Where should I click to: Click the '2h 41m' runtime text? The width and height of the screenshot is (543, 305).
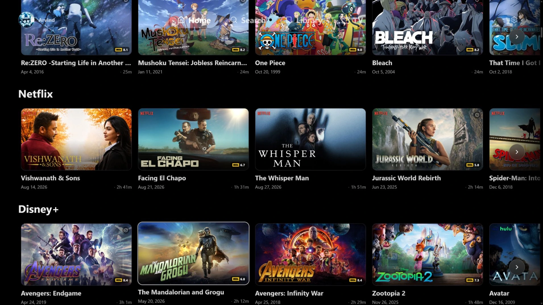124,187
